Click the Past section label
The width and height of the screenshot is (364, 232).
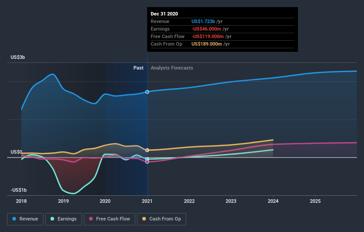click(138, 68)
